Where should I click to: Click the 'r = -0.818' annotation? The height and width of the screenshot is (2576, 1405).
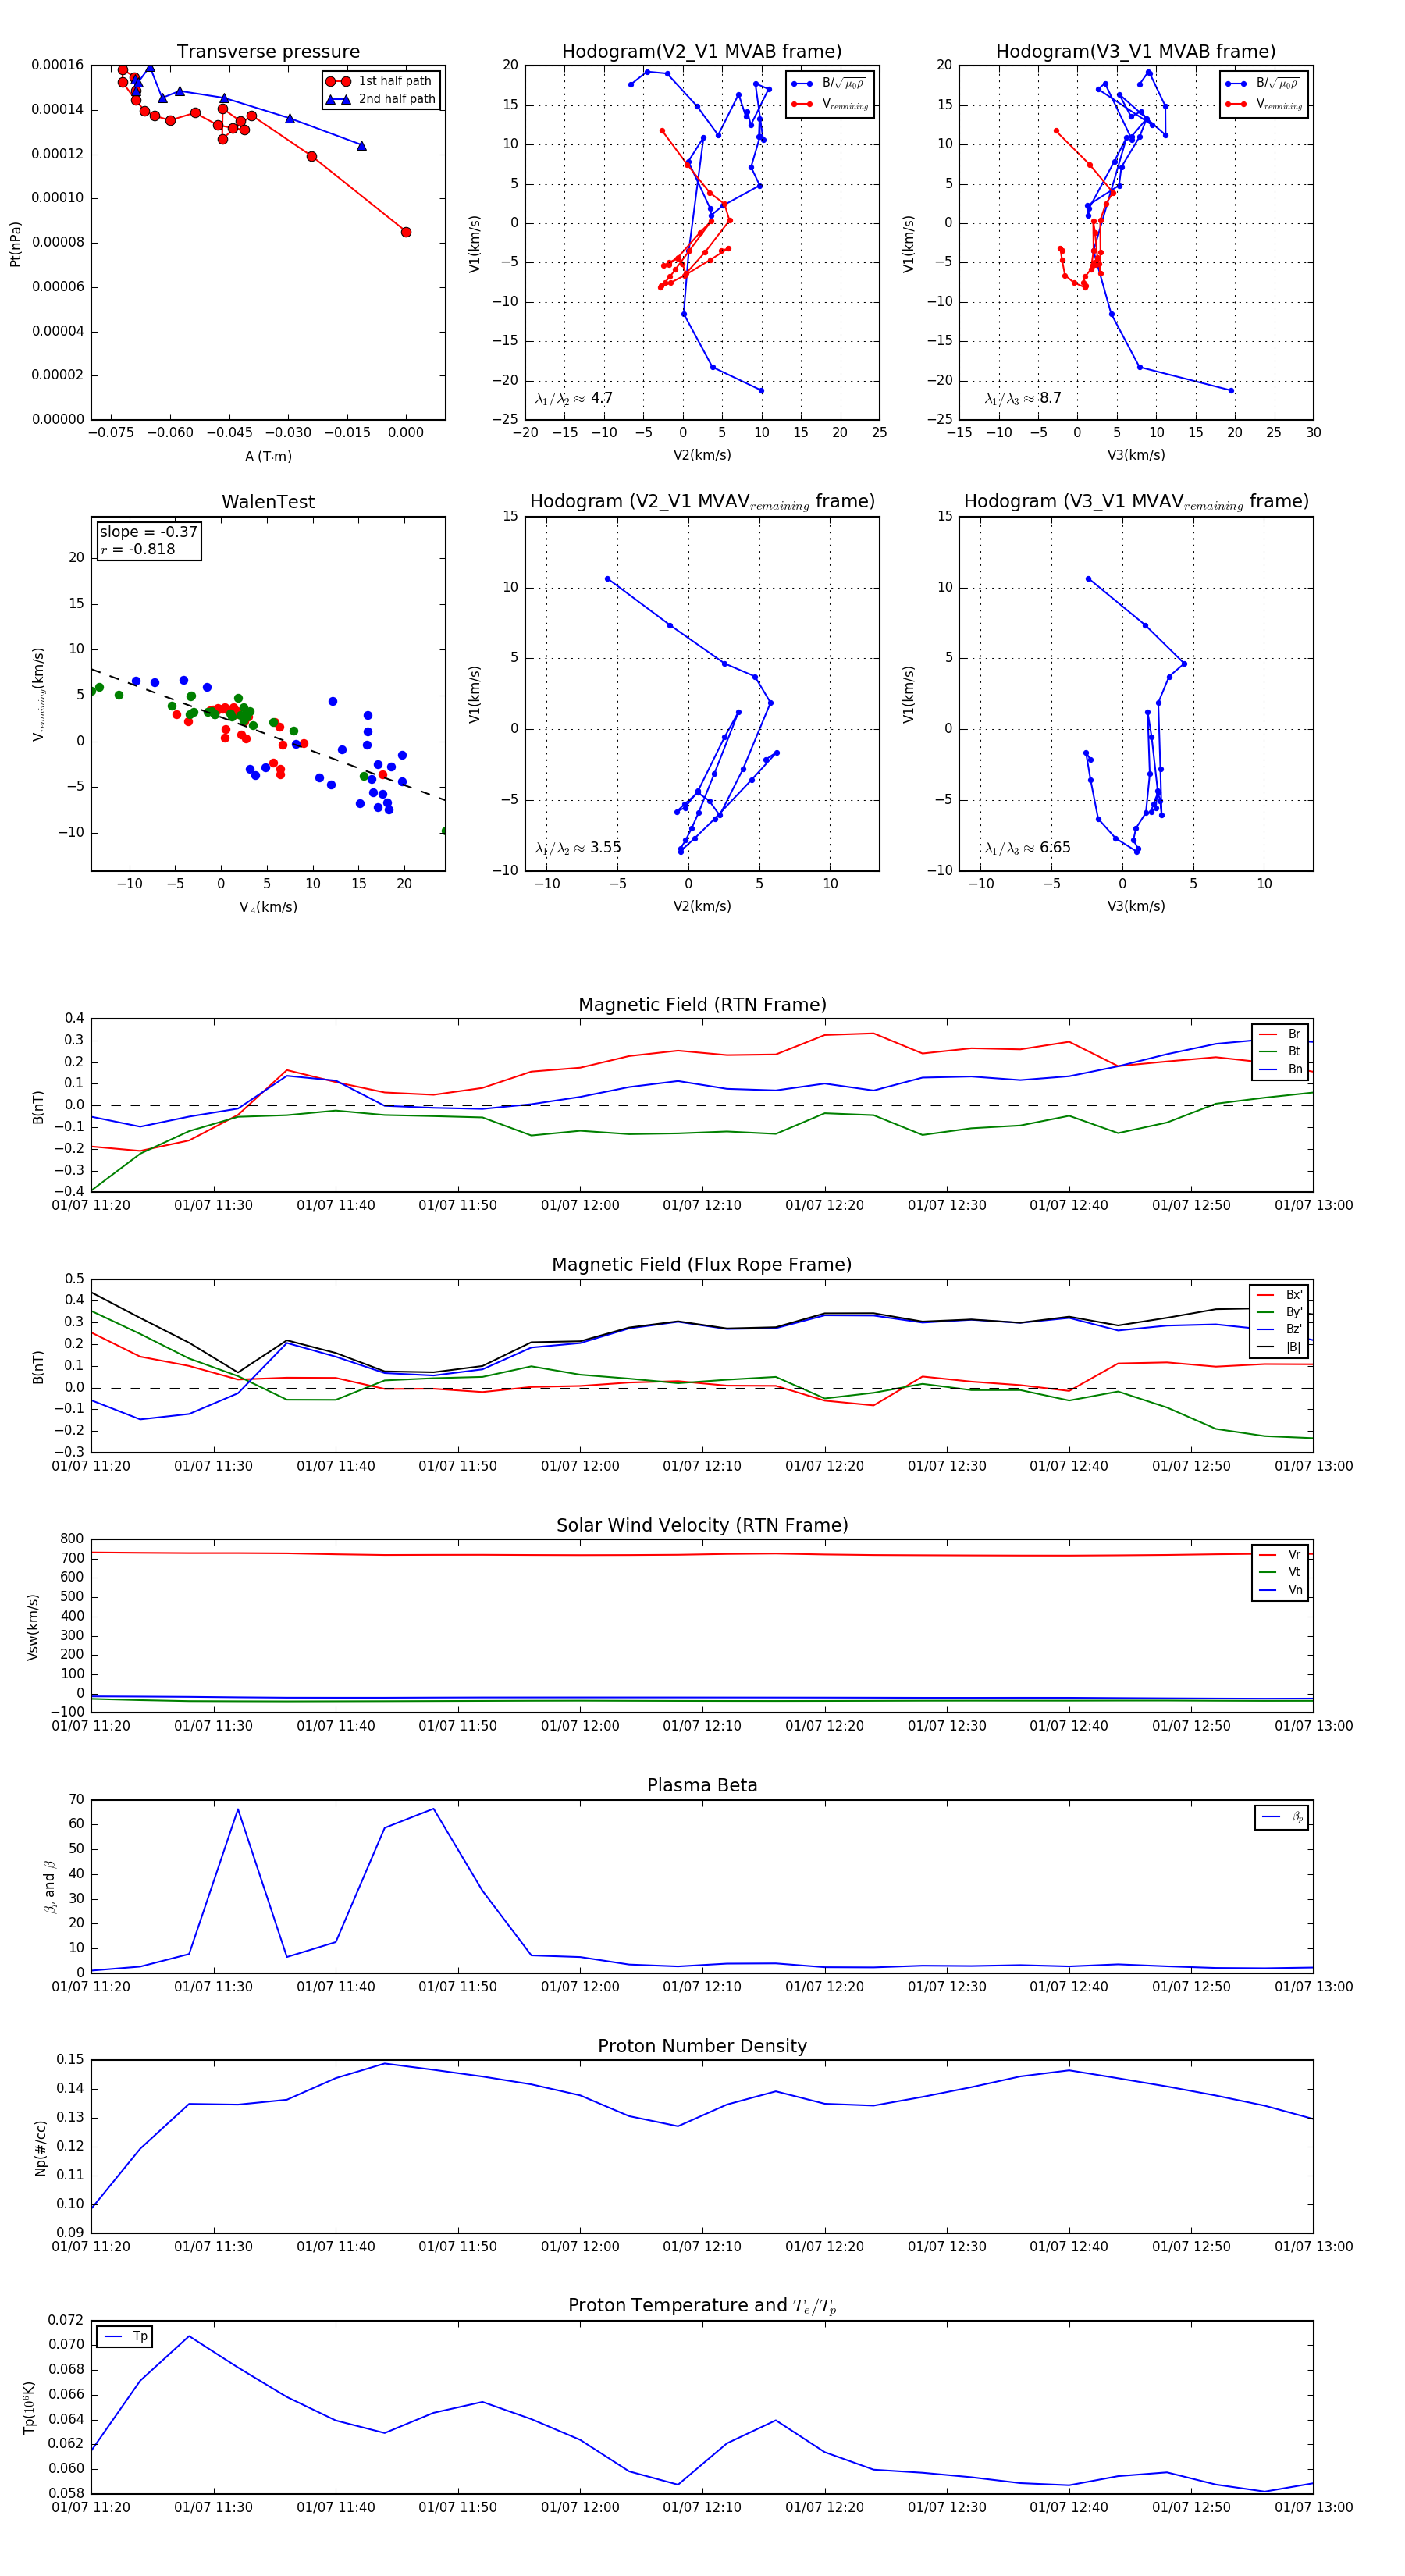click(137, 549)
